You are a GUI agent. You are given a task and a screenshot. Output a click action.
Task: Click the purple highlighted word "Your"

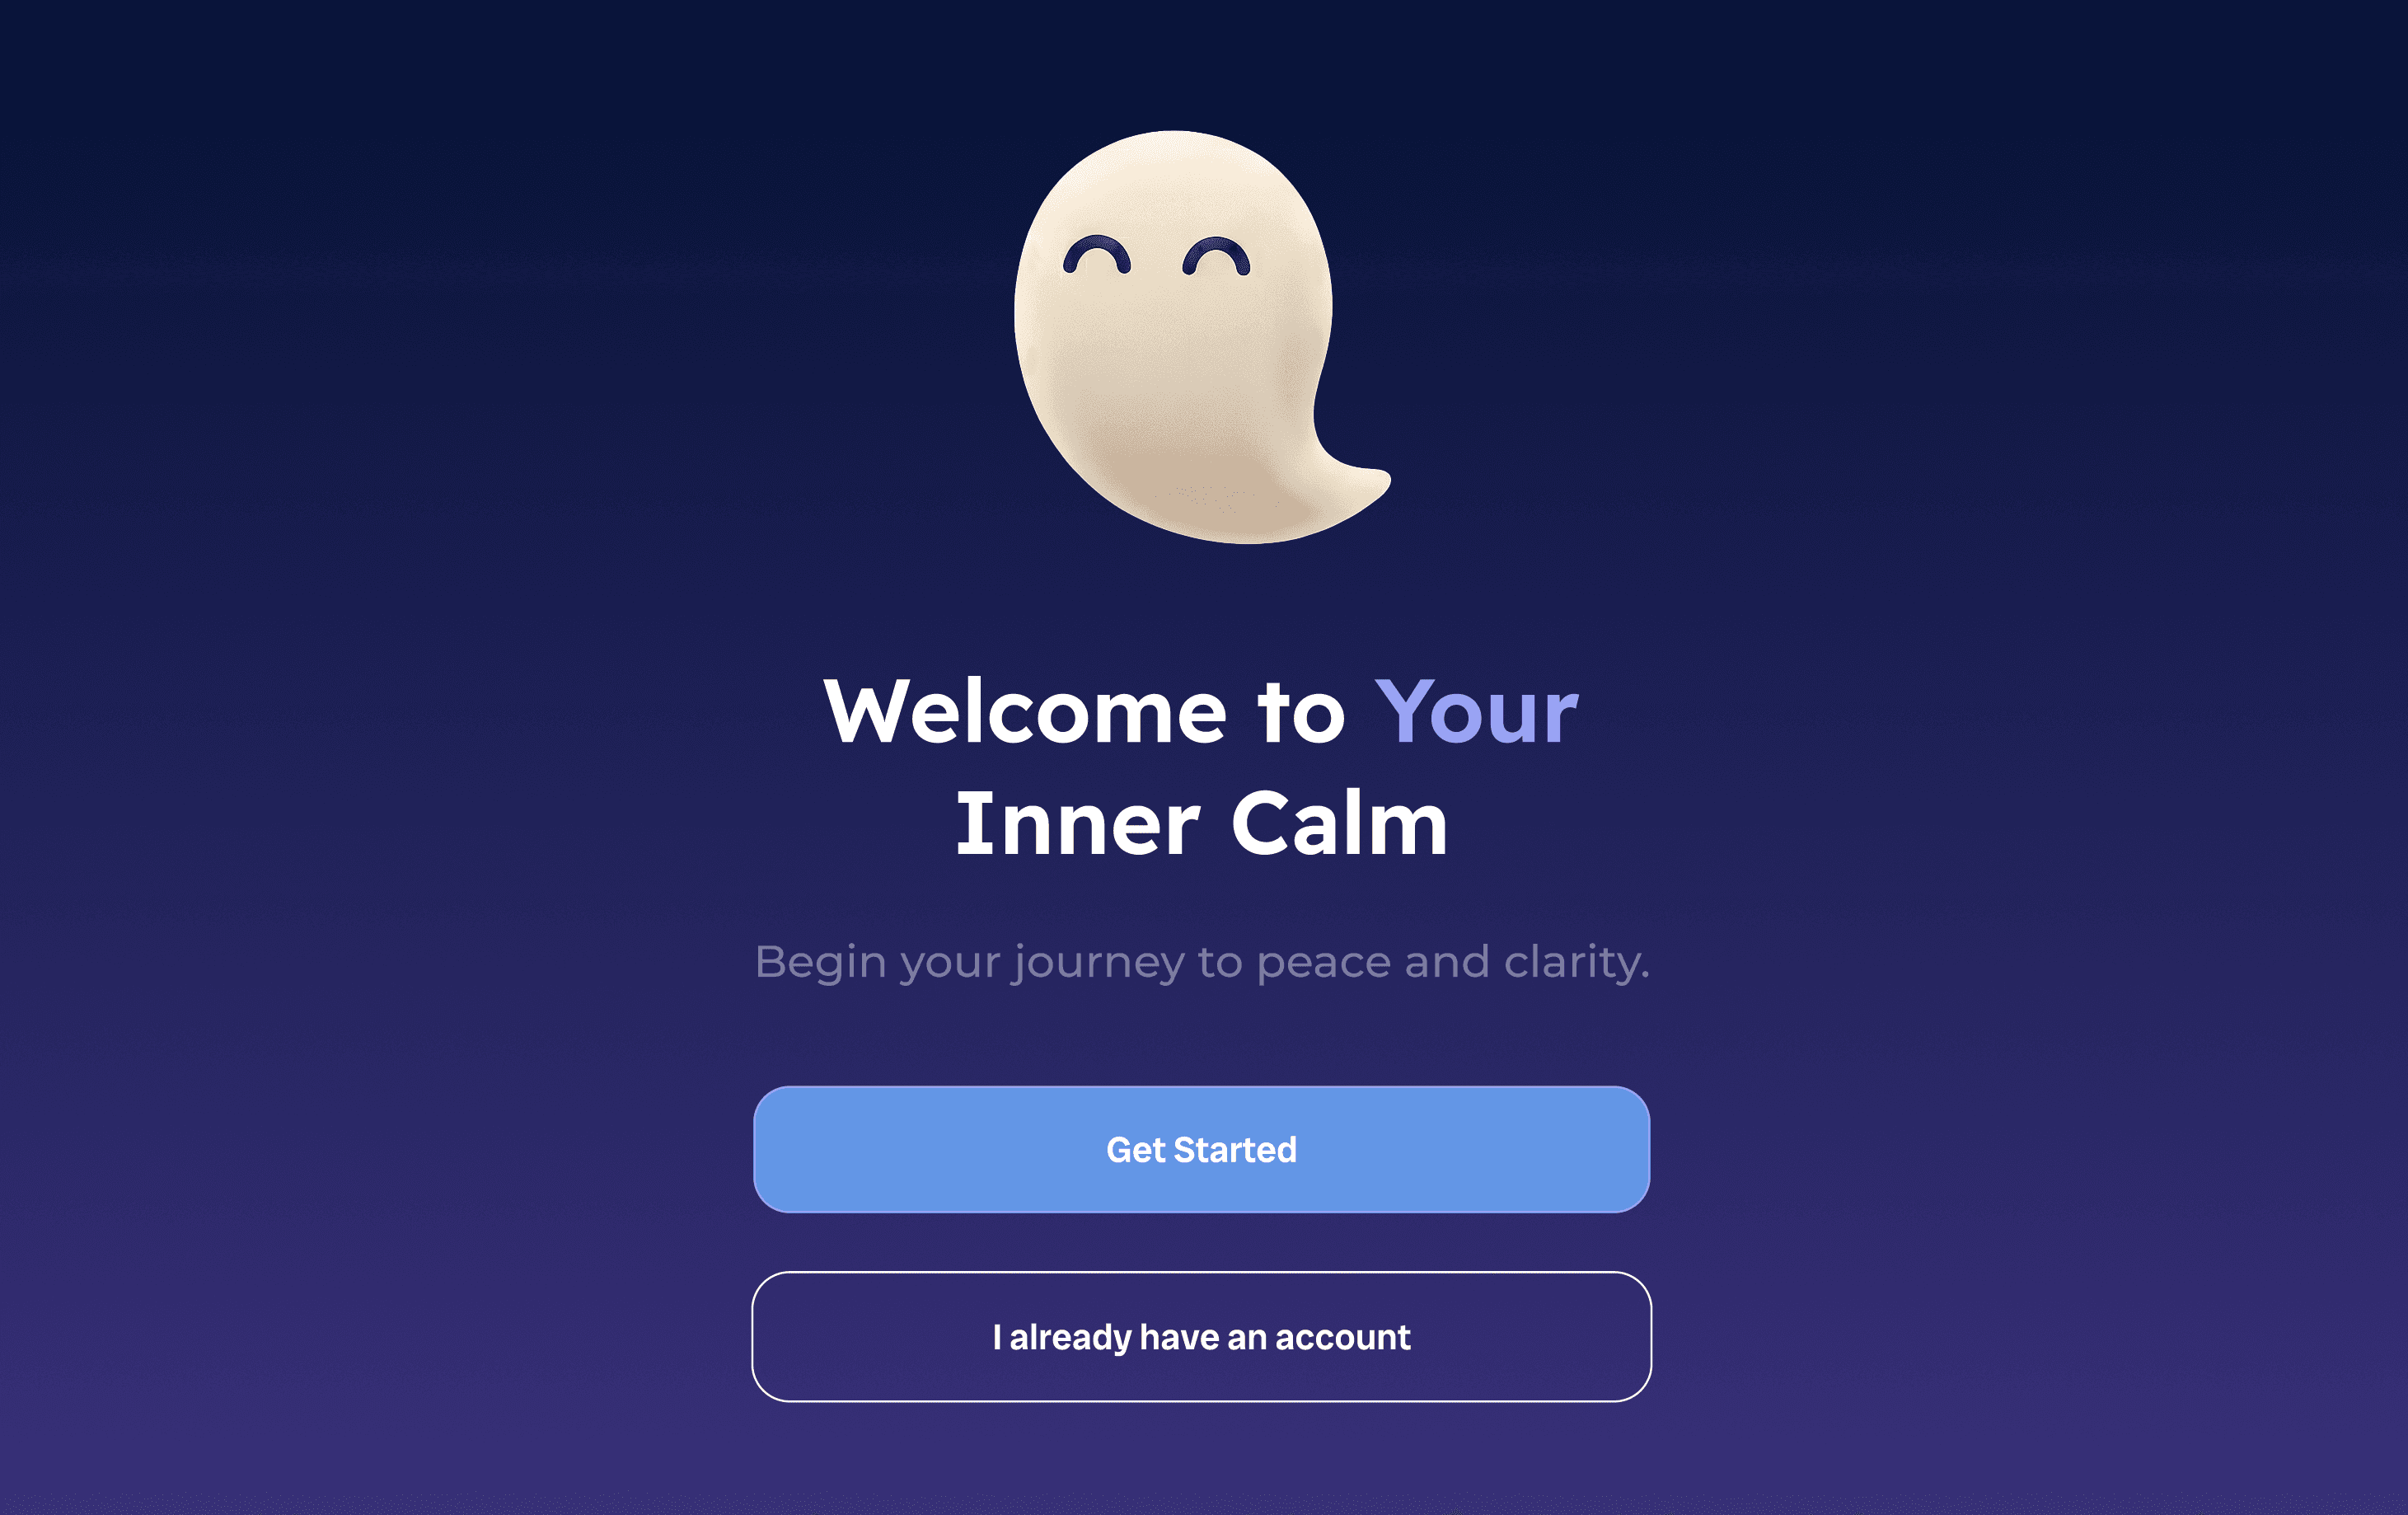point(1476,712)
